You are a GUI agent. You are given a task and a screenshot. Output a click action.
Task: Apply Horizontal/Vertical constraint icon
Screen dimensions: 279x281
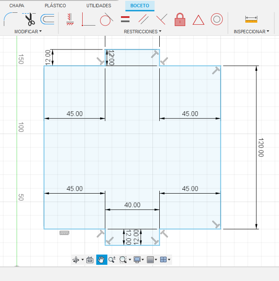pos(70,19)
